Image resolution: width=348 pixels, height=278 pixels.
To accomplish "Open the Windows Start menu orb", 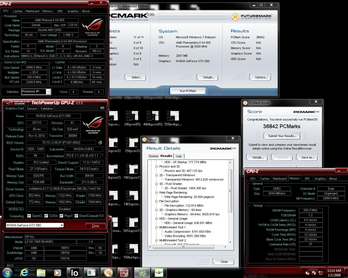I will (x=7, y=273).
